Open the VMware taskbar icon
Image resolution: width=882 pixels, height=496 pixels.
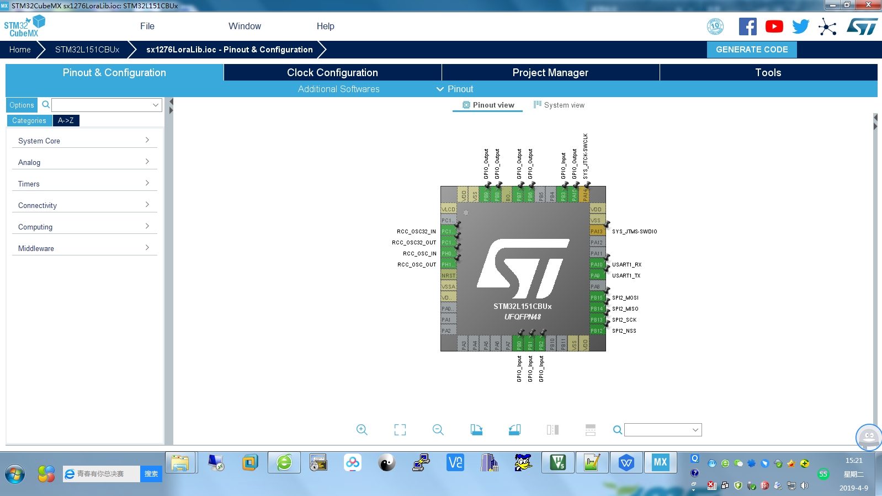point(250,462)
